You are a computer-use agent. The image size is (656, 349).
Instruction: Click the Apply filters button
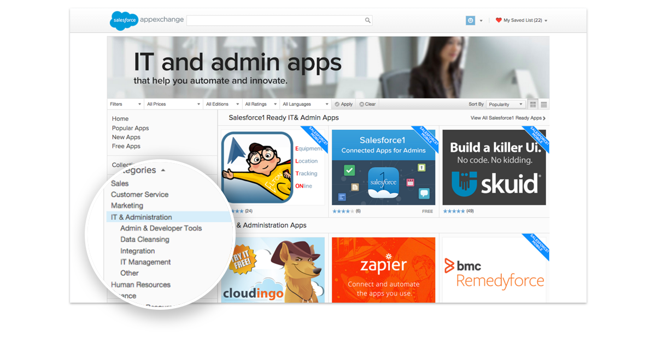(x=344, y=104)
